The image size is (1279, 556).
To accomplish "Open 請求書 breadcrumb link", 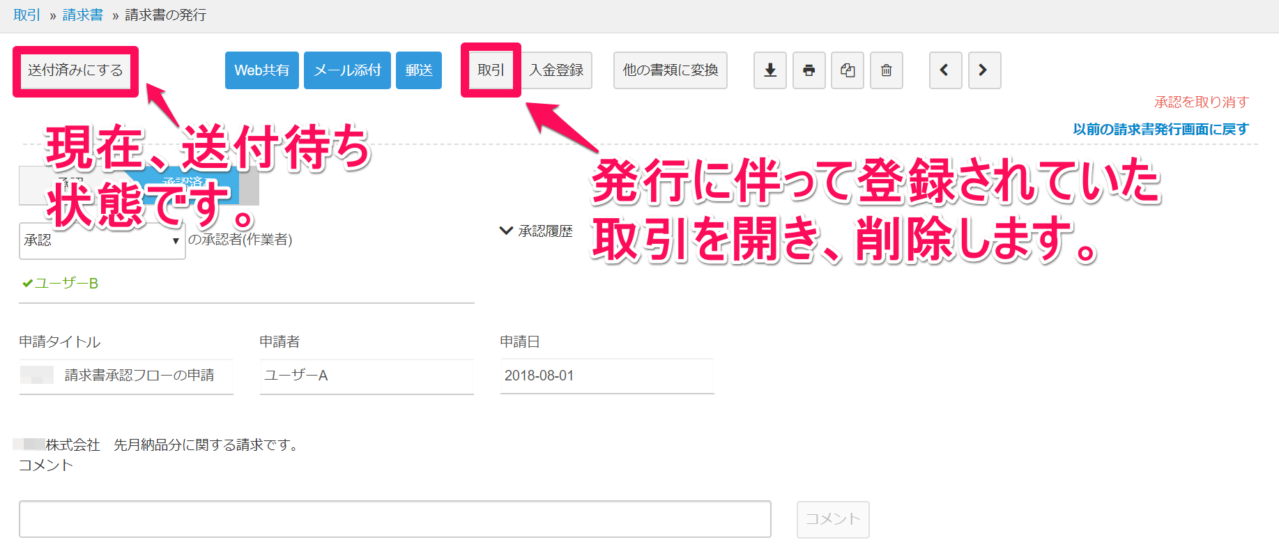I will 83,15.
